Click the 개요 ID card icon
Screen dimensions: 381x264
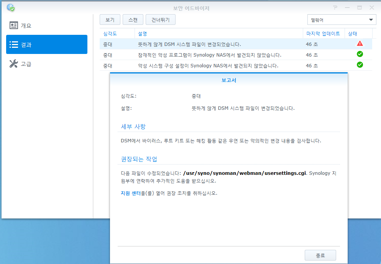point(14,25)
